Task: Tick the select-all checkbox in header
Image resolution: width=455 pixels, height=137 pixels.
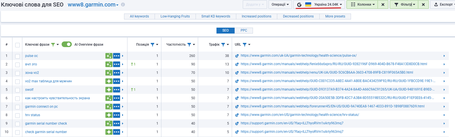Action: [x=18, y=45]
